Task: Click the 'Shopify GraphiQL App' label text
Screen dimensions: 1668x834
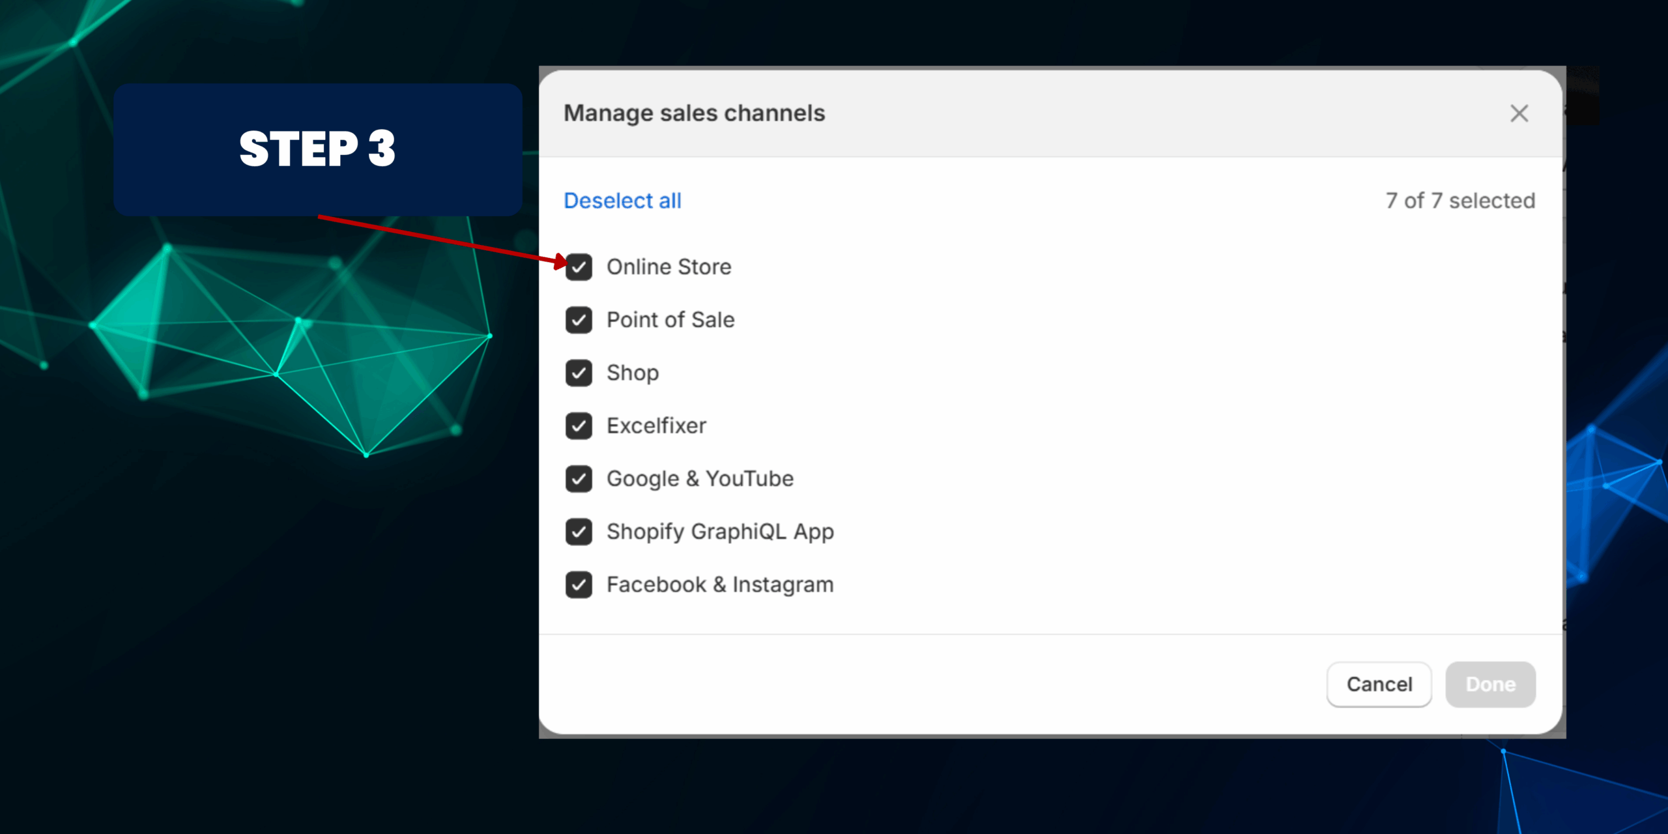Action: pyautogui.click(x=720, y=532)
